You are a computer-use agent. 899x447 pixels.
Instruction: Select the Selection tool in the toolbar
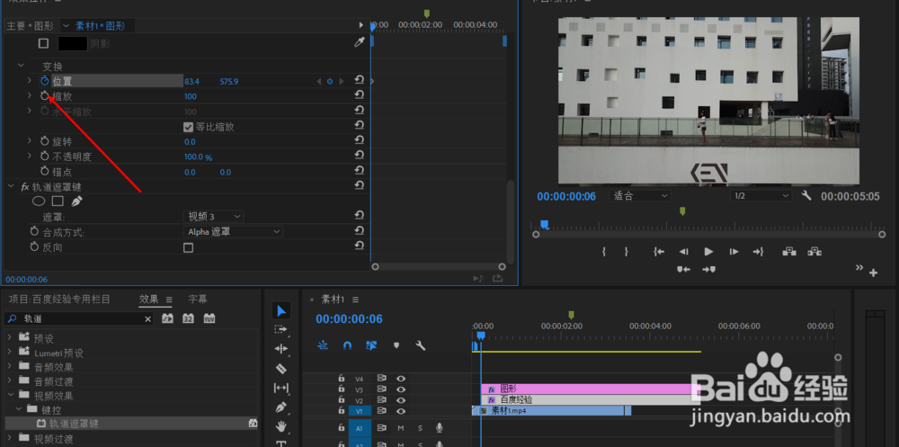click(x=280, y=311)
